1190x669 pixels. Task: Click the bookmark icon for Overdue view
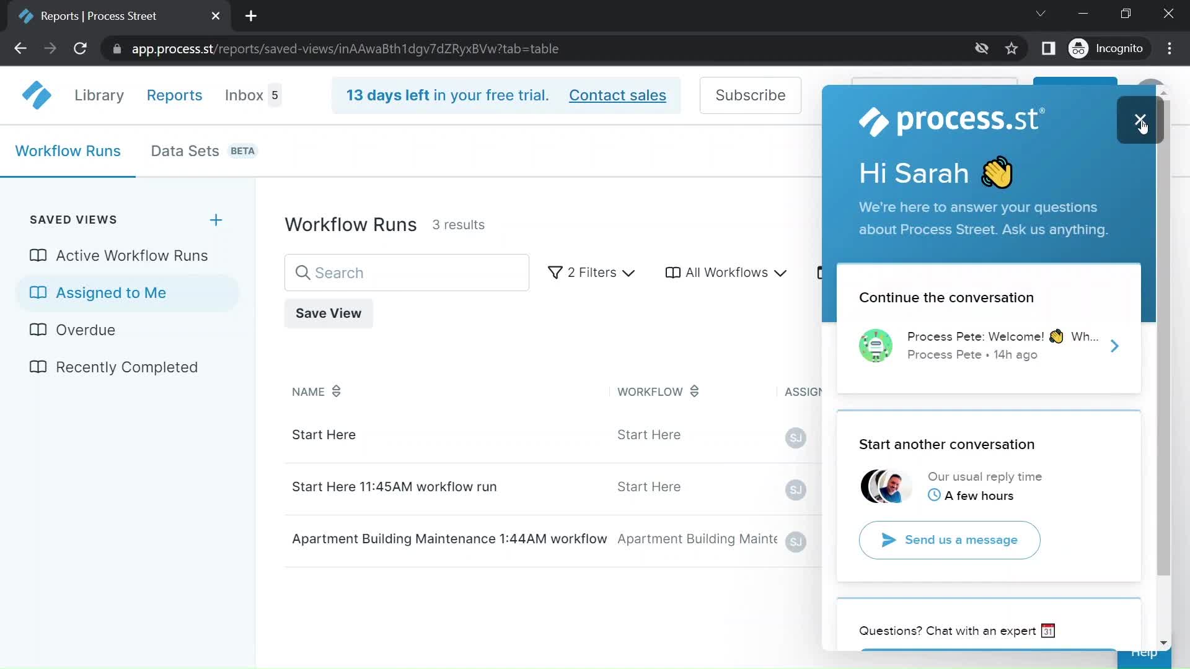coord(38,330)
